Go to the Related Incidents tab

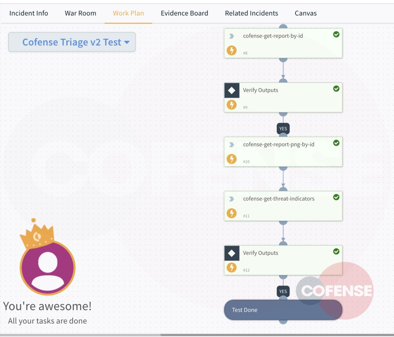pos(251,13)
